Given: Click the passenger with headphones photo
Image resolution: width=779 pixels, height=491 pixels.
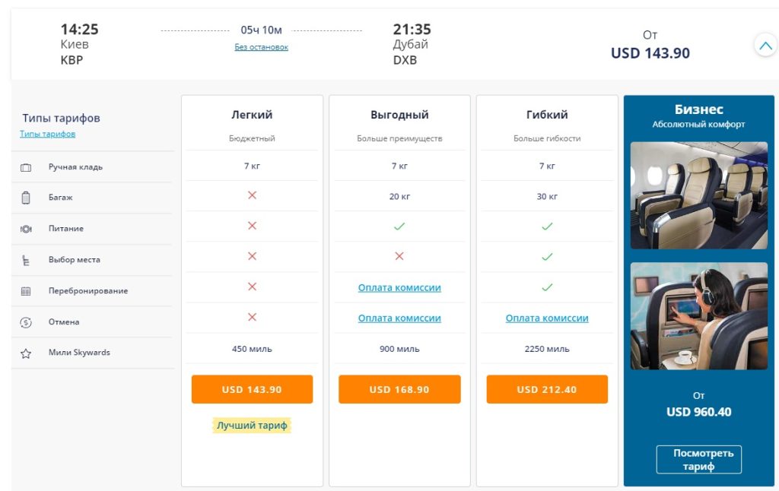Looking at the screenshot, I should [698, 315].
